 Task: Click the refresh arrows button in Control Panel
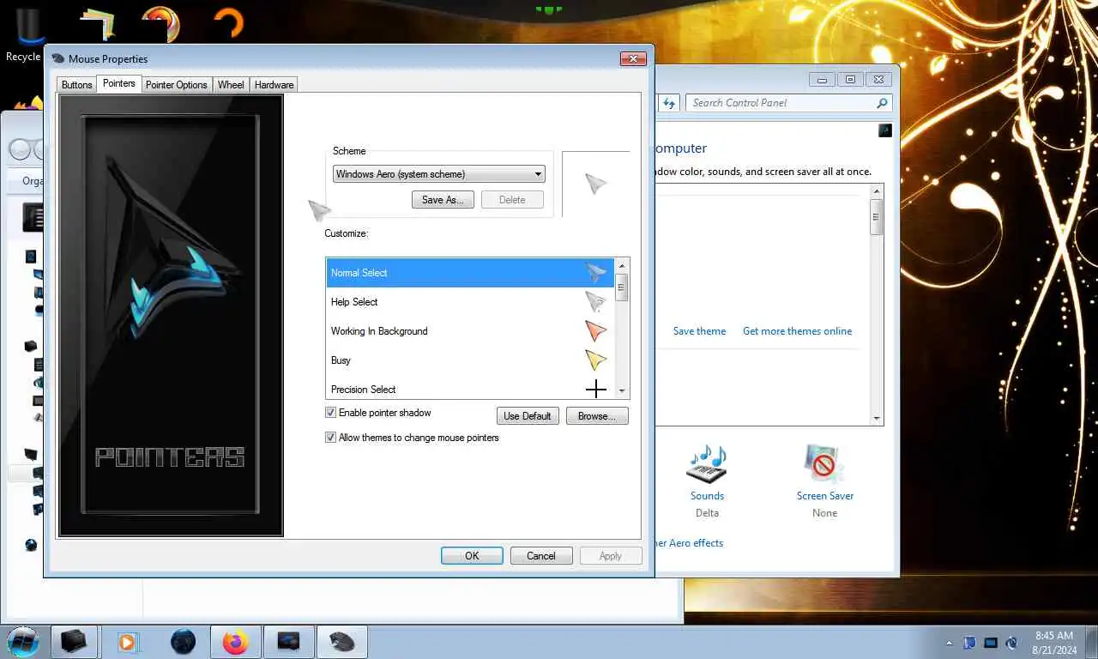click(670, 103)
